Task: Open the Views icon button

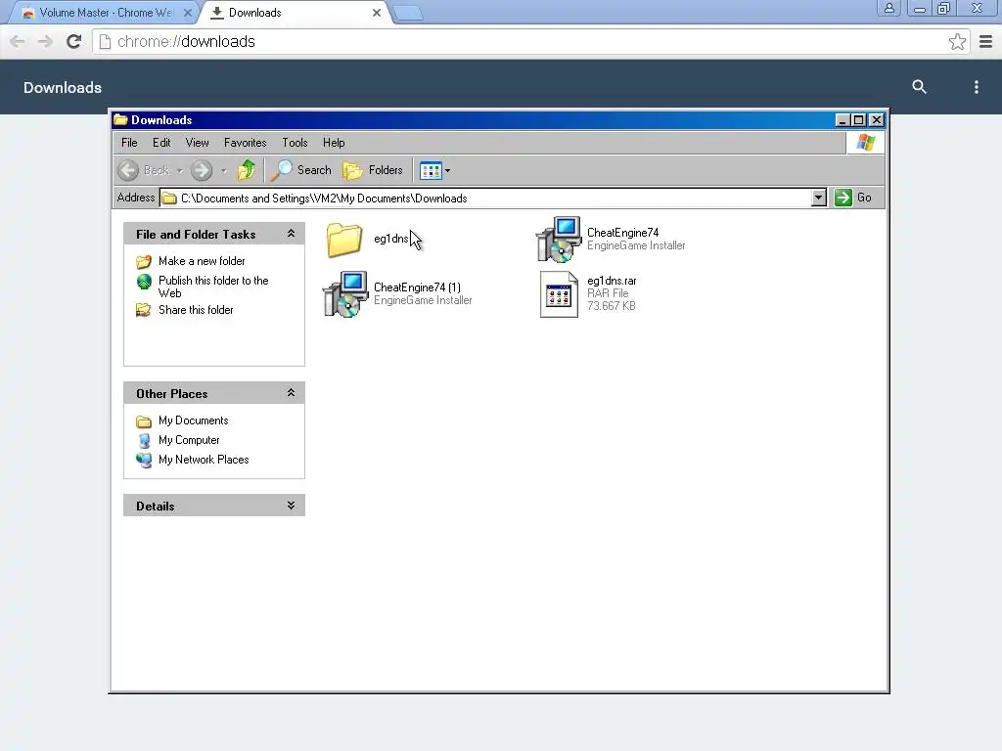Action: pyautogui.click(x=431, y=170)
